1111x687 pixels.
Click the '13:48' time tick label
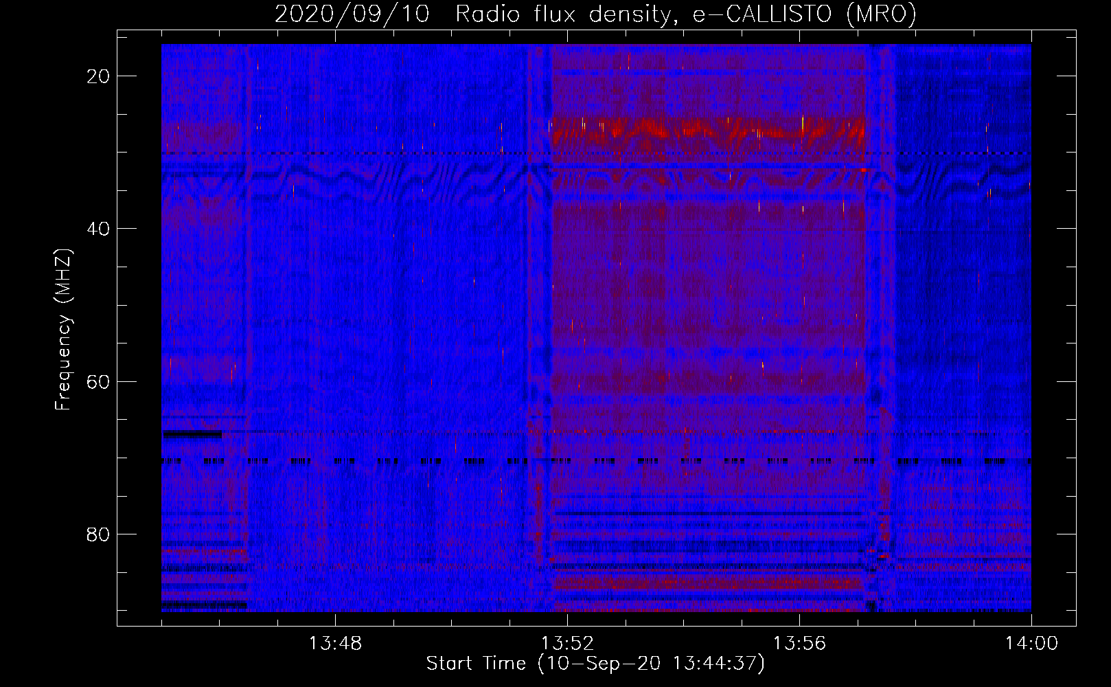tap(335, 644)
